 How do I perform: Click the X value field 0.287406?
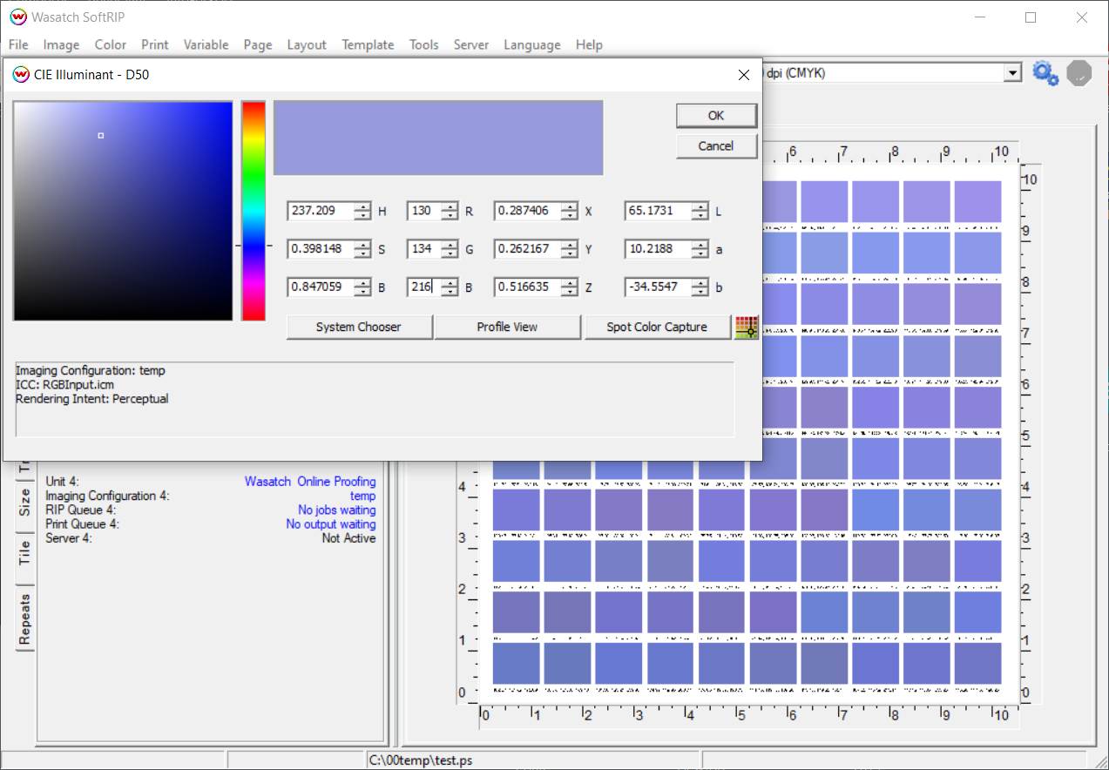point(527,211)
